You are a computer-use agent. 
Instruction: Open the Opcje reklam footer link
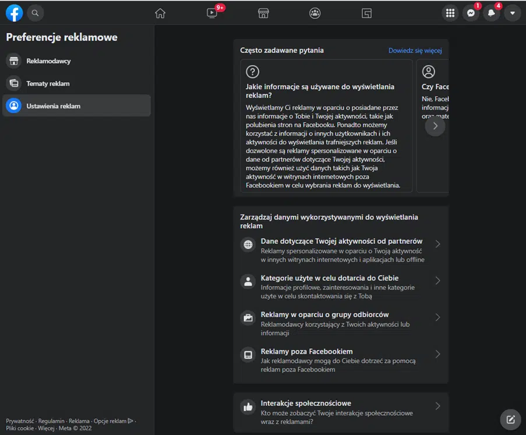pyautogui.click(x=114, y=421)
